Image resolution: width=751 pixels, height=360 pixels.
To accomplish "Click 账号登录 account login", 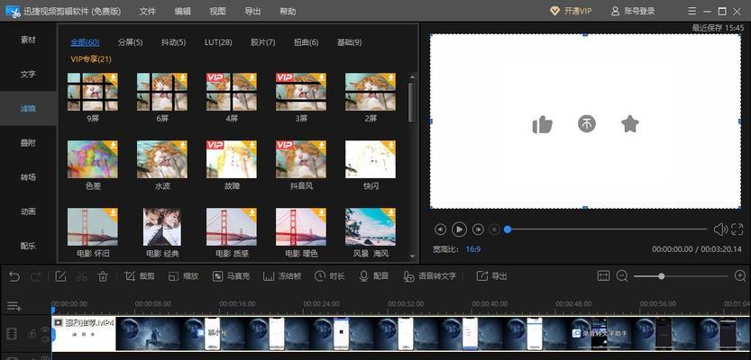I will tap(633, 11).
